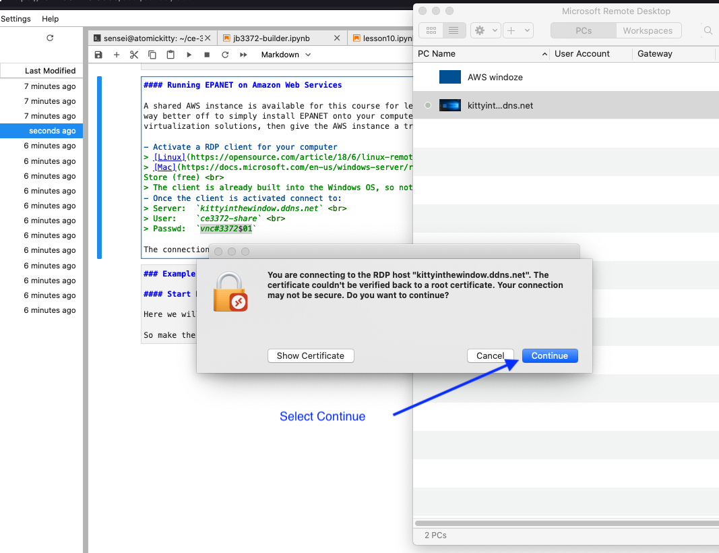Restart the kernel with the circular arrow icon
Image resolution: width=719 pixels, height=553 pixels.
coord(225,55)
